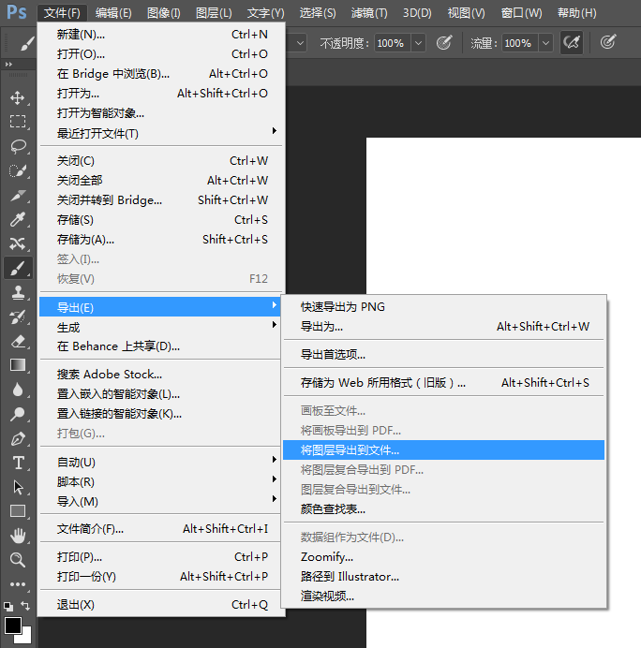The width and height of the screenshot is (641, 648).
Task: Select the Hand tool
Action: point(18,536)
